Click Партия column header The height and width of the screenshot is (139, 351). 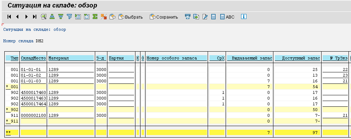point(121,58)
